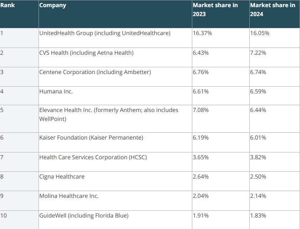Click the 3.82% market share value
This screenshot has height=229, width=300.
258,157
